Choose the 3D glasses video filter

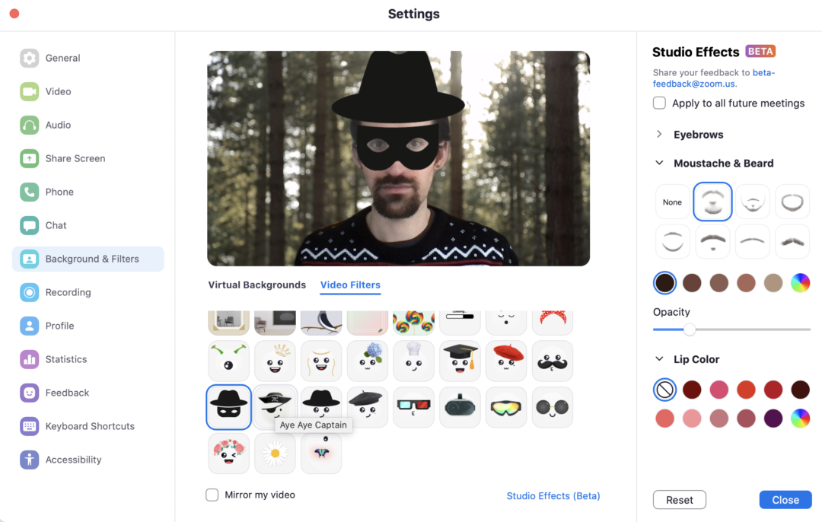coord(414,407)
